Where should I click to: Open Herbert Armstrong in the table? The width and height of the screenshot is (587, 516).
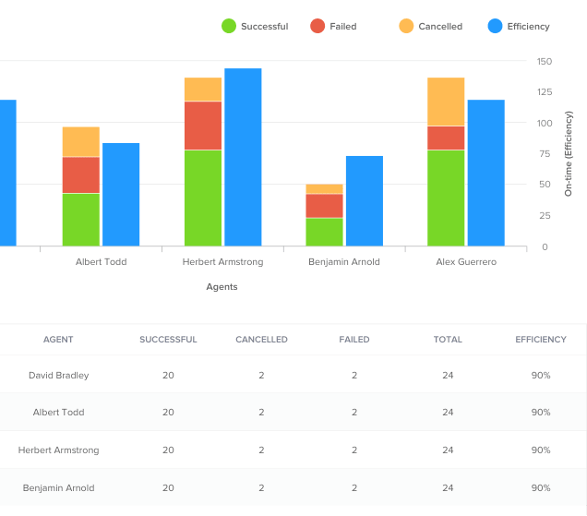pos(58,450)
